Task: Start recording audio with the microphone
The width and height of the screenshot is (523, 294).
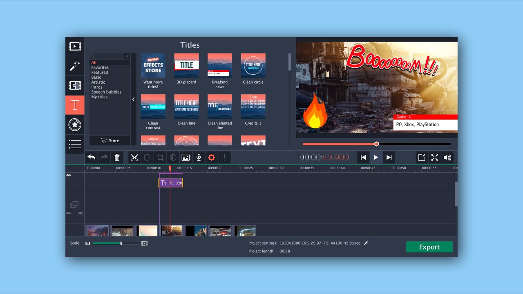Action: [x=199, y=157]
